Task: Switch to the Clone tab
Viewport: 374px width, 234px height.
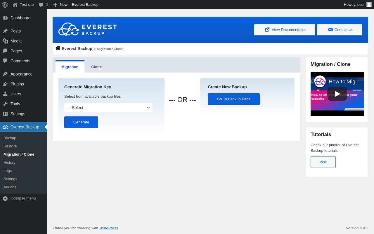Action: [x=96, y=67]
